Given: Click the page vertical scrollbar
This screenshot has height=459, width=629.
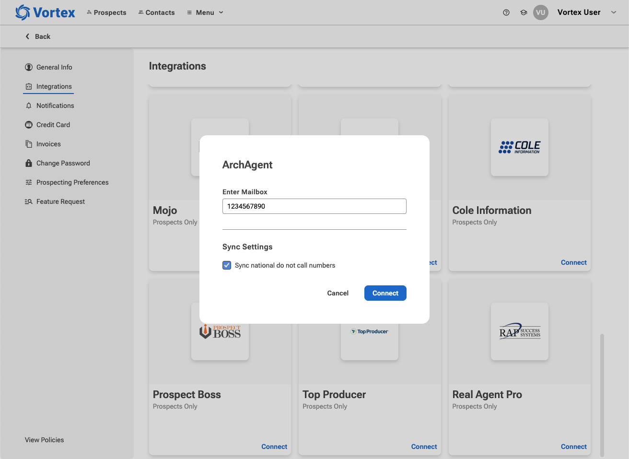Looking at the screenshot, I should click(x=602, y=395).
